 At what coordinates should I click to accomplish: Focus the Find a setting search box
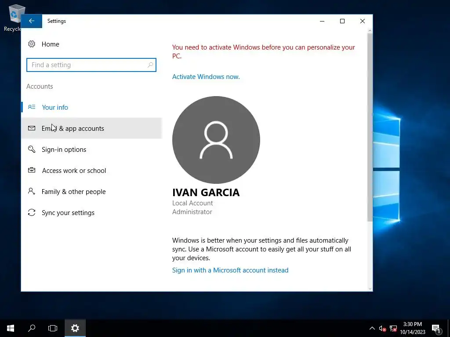coord(91,65)
